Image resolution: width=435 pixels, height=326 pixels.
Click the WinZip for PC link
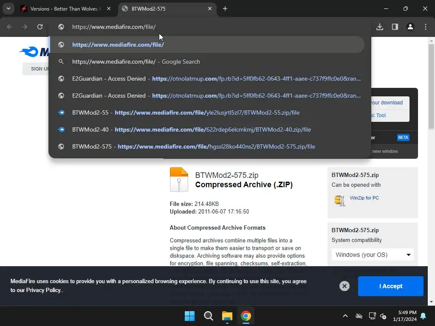tap(364, 198)
